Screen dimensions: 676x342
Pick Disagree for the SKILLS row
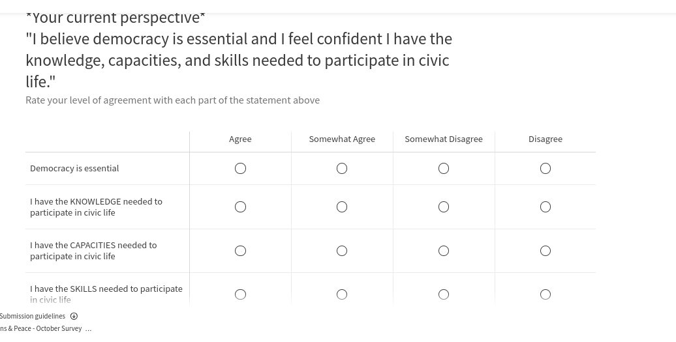pyautogui.click(x=545, y=294)
